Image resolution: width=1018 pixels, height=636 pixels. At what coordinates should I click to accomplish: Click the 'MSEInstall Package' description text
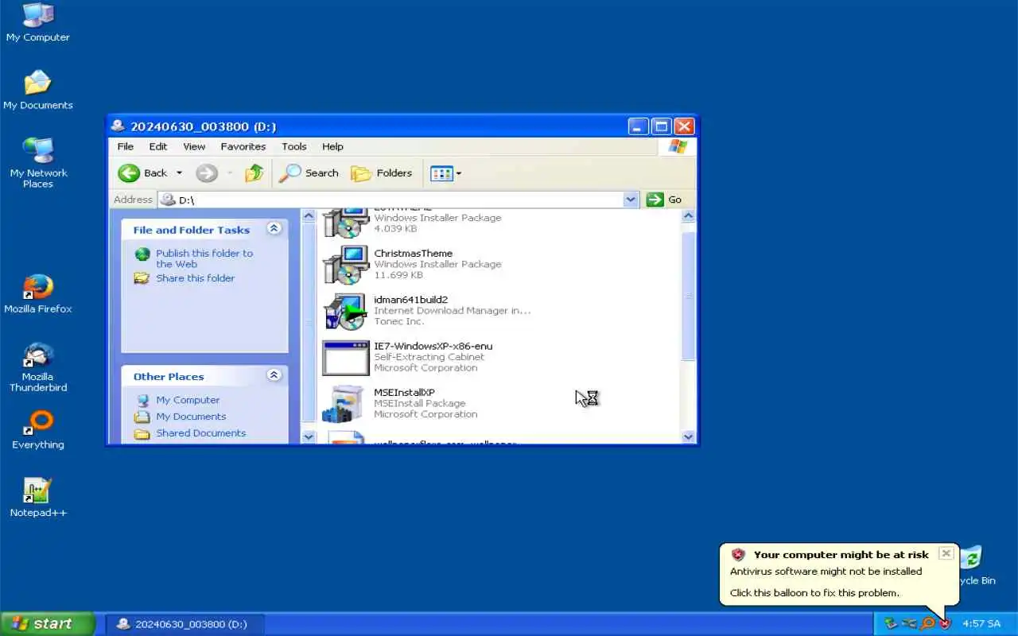point(420,403)
